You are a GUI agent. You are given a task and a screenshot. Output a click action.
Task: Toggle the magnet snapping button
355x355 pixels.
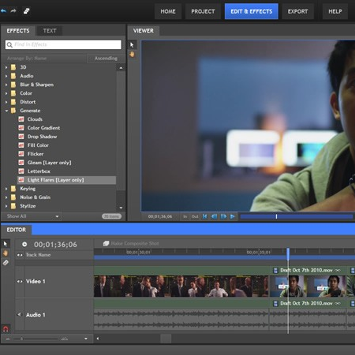pos(5,329)
